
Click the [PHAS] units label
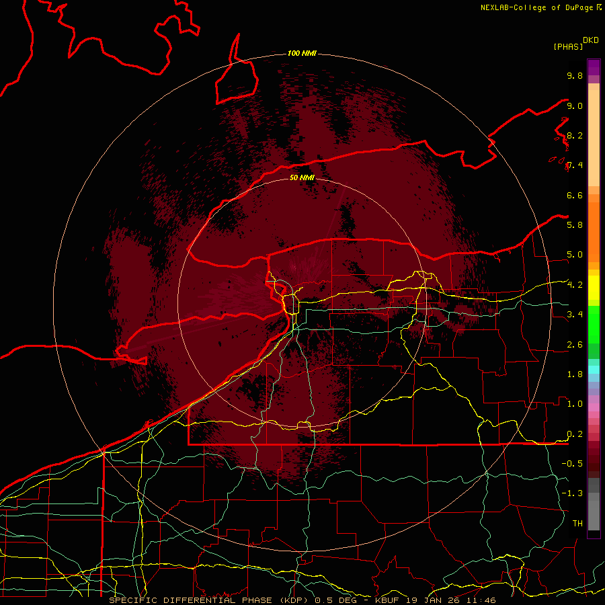[x=568, y=46]
